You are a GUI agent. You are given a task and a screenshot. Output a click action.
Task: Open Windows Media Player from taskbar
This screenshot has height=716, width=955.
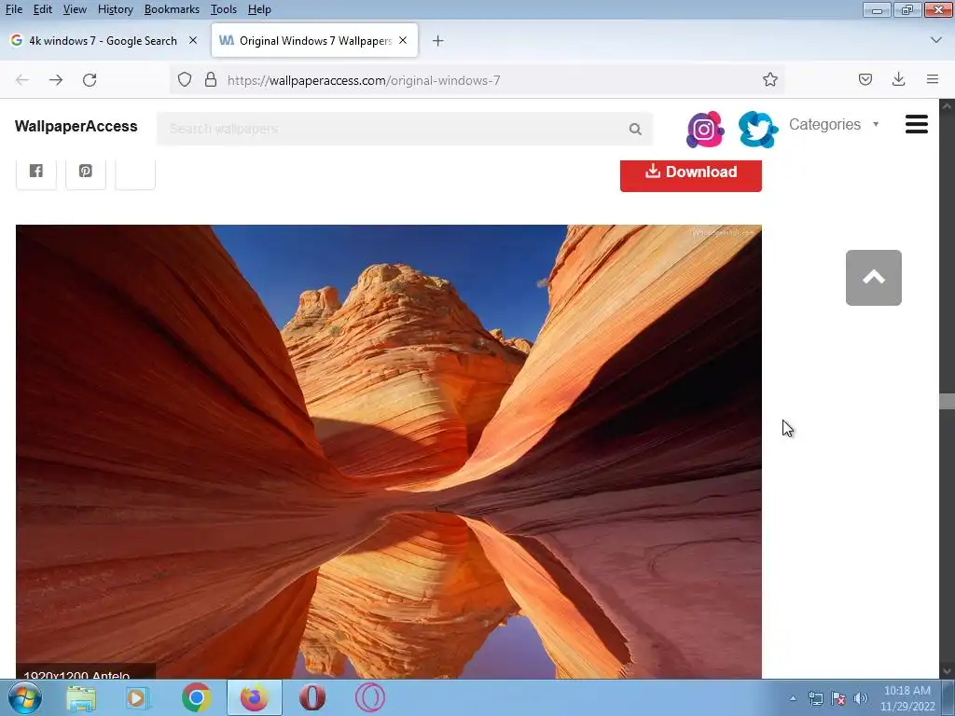[136, 697]
